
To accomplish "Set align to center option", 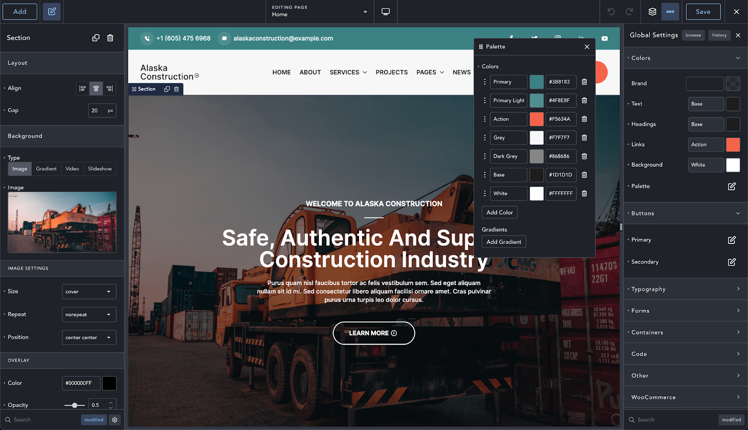I will click(x=96, y=88).
